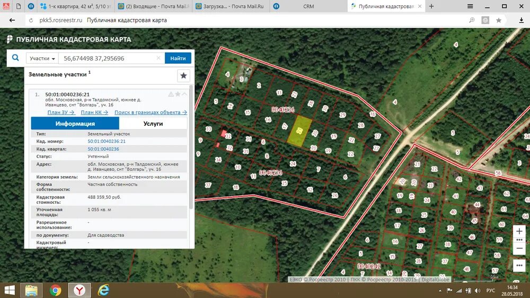Click the browser address bar URL
The image size is (530, 298).
[61, 20]
